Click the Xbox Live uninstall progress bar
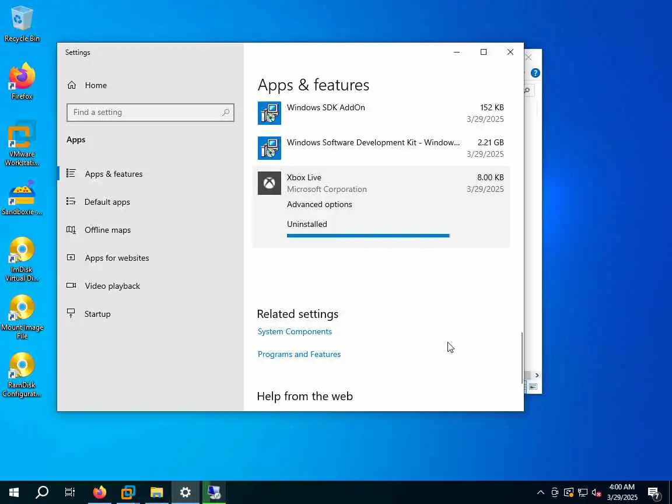The width and height of the screenshot is (672, 504). [368, 236]
